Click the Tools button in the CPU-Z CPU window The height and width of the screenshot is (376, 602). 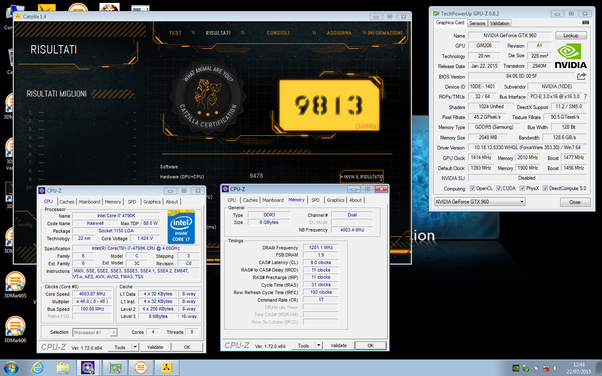120,347
